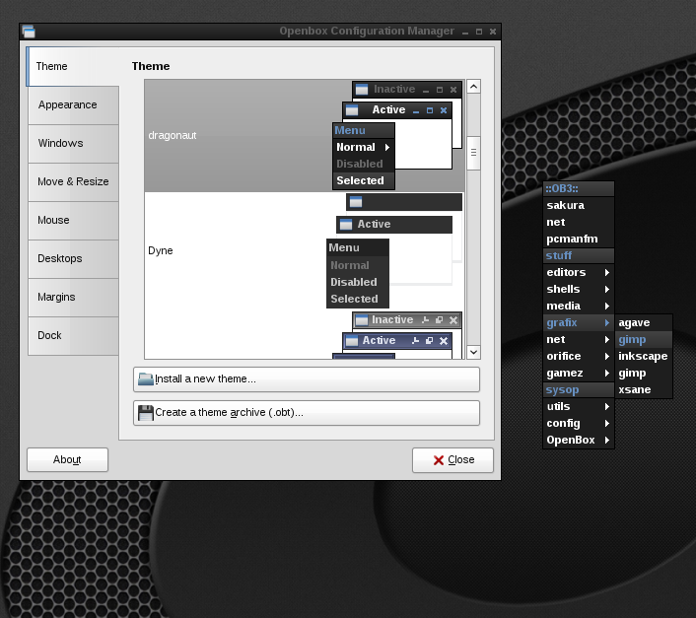
Task: Expand the shells submenu
Action: click(x=579, y=289)
